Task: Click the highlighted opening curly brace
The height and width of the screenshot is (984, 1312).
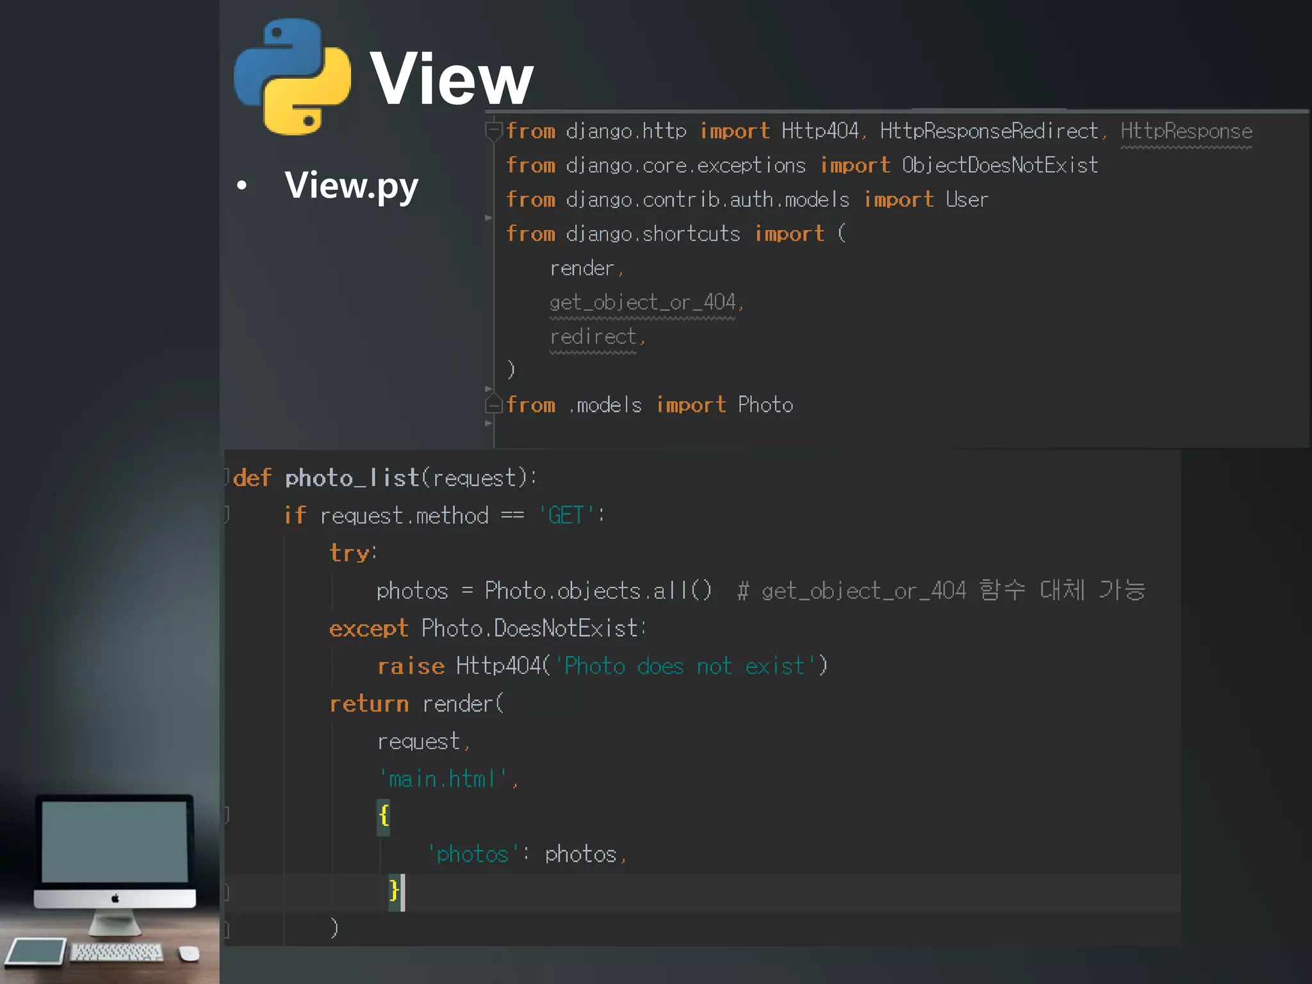Action: click(x=383, y=817)
